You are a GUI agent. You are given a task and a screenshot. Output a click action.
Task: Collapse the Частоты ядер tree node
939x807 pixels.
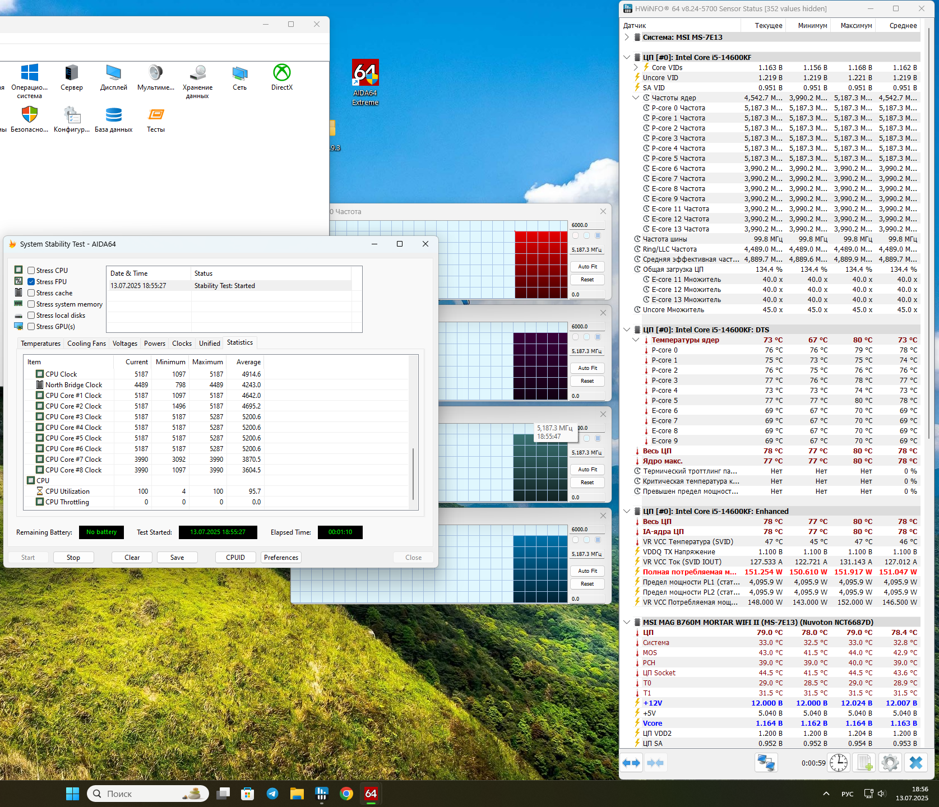636,98
